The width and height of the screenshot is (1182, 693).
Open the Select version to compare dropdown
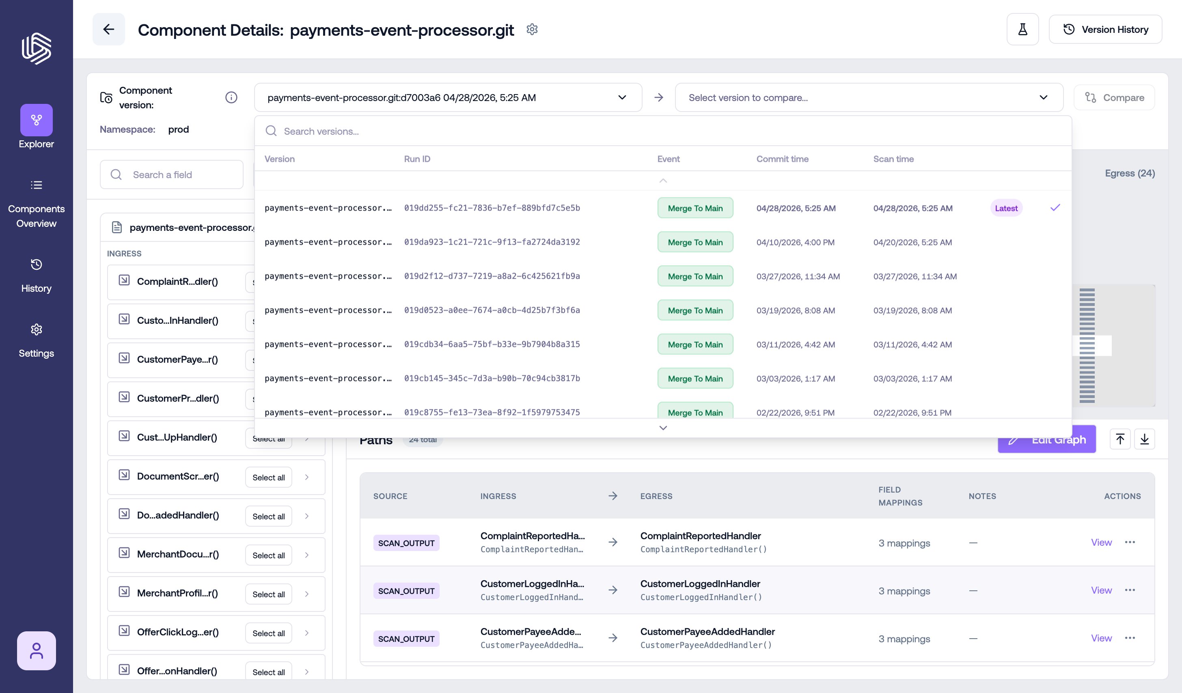tap(869, 97)
